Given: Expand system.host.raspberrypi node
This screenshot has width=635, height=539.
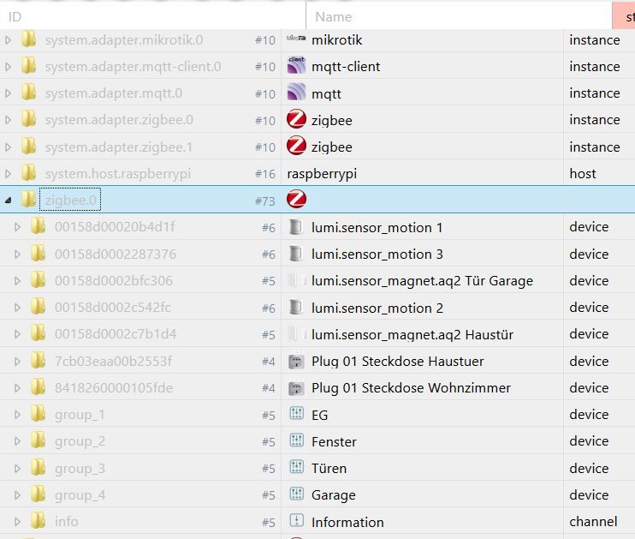Looking at the screenshot, I should coord(8,174).
